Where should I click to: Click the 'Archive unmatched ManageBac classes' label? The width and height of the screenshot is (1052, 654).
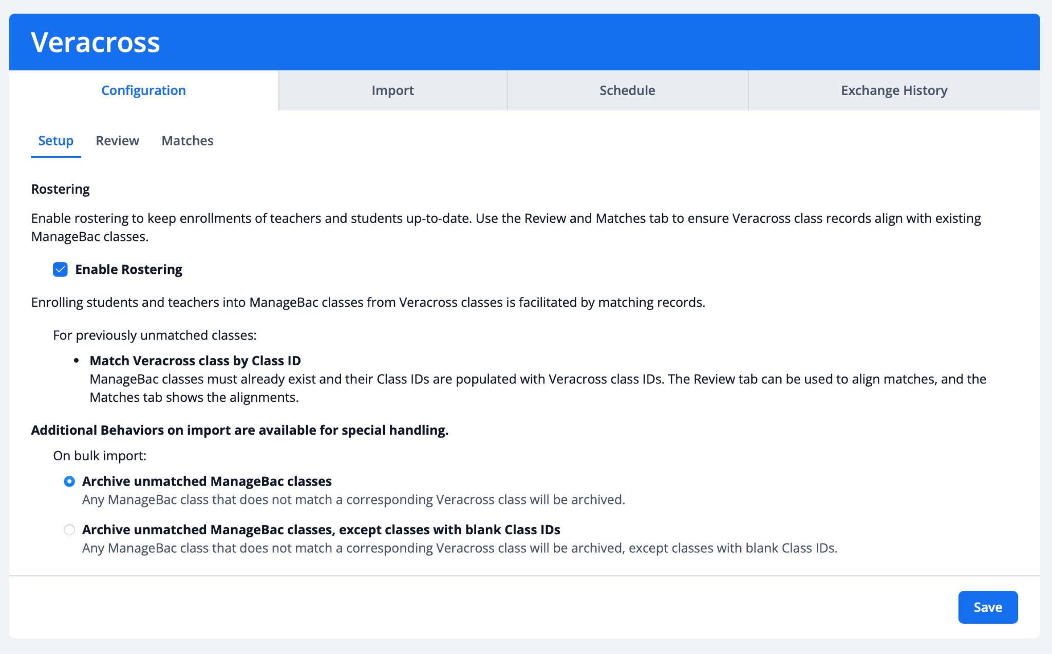coord(207,481)
